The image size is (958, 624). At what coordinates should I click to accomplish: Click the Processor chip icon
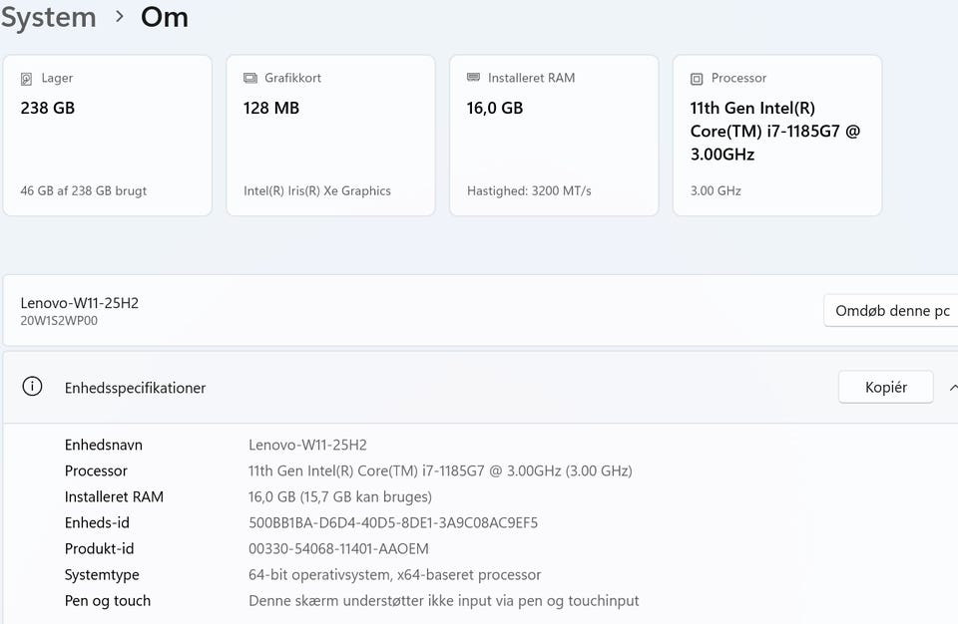pyautogui.click(x=697, y=79)
